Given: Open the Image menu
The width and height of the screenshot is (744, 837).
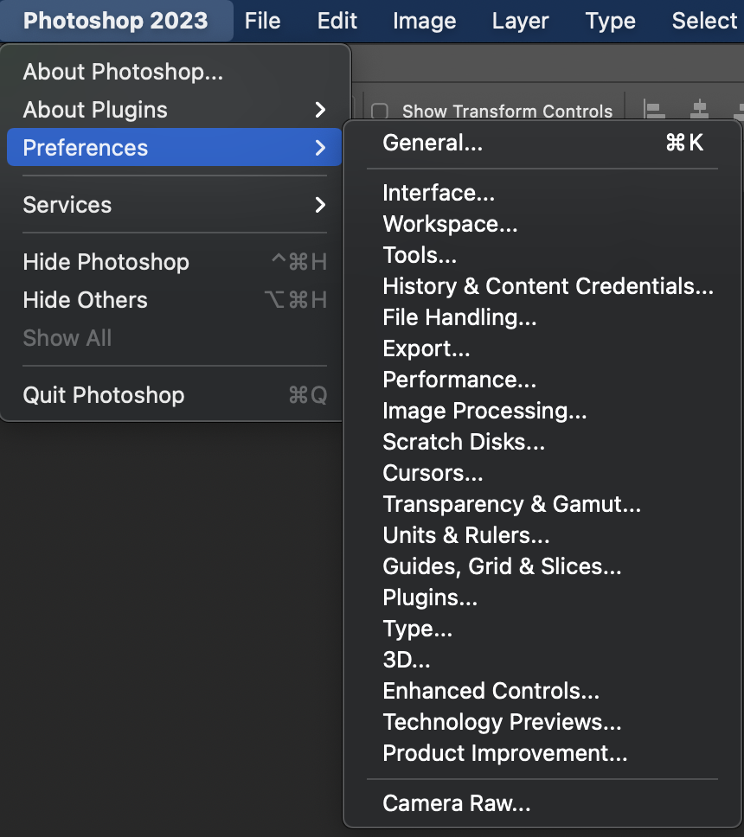Looking at the screenshot, I should pos(424,21).
